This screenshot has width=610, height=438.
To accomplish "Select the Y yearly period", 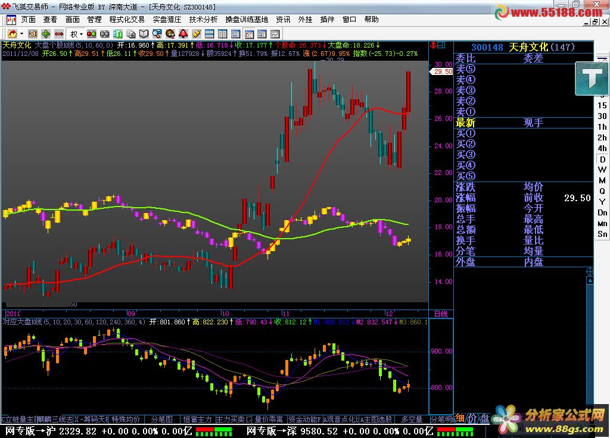I will (x=602, y=202).
